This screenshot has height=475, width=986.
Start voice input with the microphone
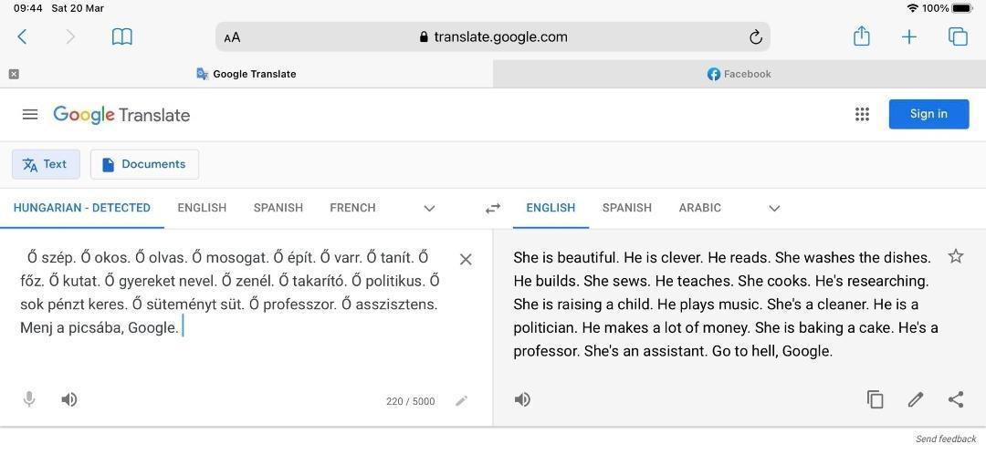click(x=29, y=399)
